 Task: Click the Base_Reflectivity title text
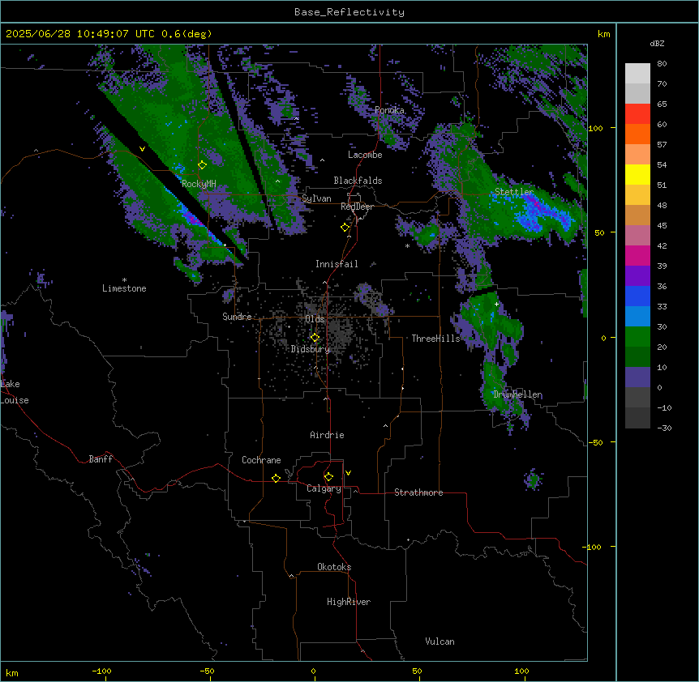[x=349, y=12]
